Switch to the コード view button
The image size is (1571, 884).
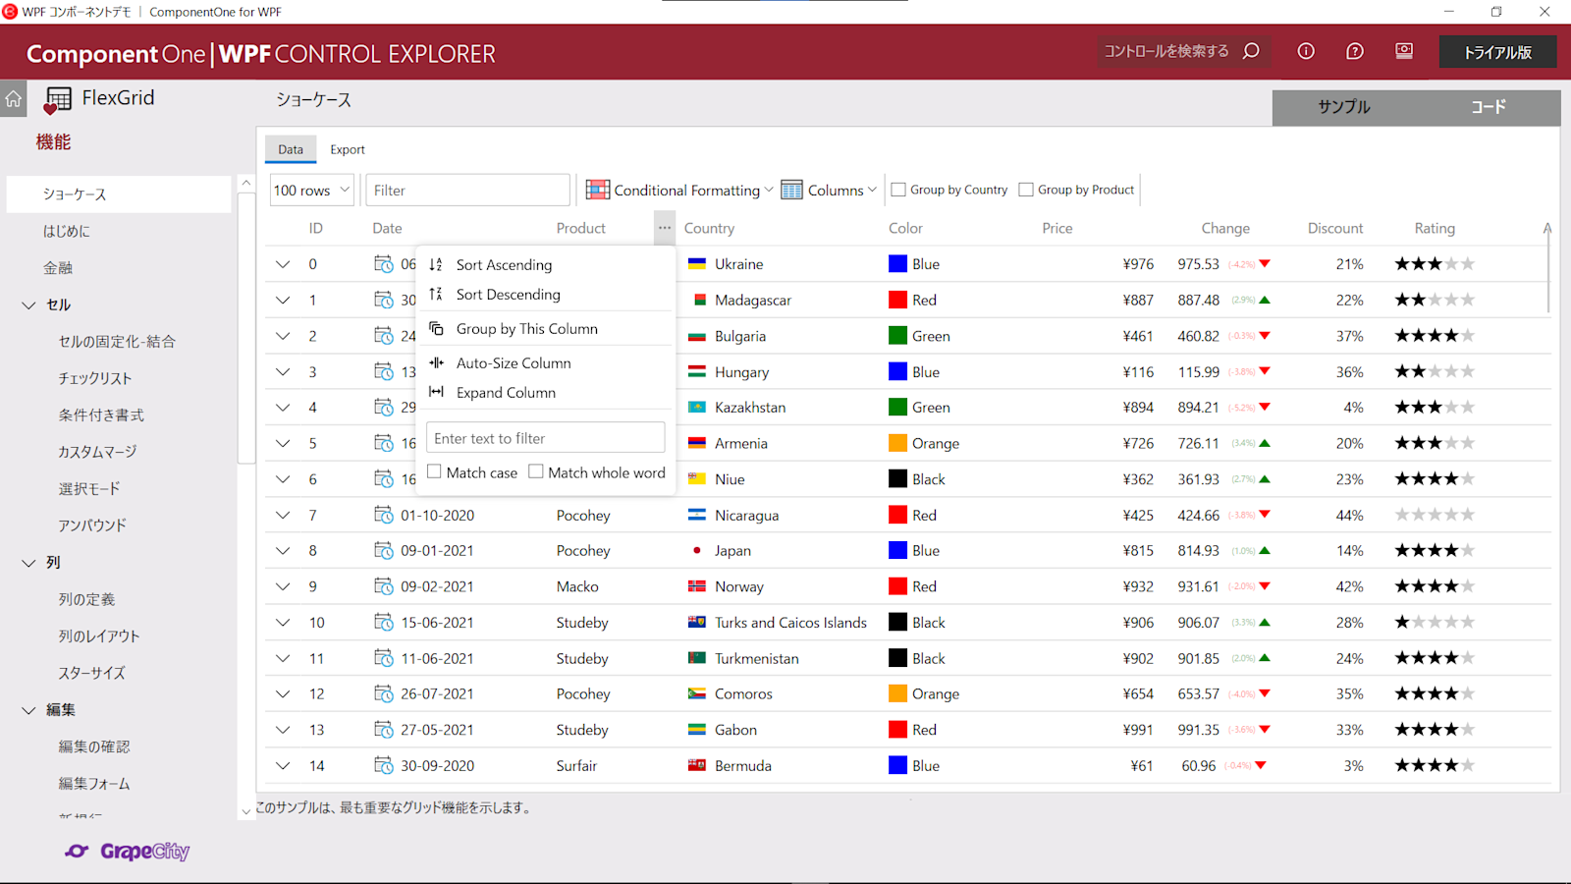pos(1489,107)
